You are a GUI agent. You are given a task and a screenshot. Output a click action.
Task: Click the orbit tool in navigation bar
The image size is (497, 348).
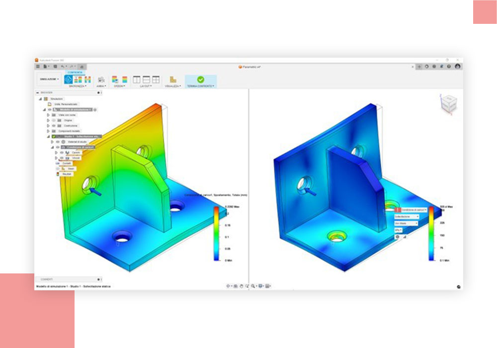[x=228, y=286]
